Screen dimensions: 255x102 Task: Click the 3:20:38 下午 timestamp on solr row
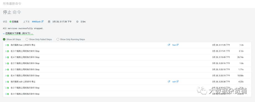[x=221, y=82]
